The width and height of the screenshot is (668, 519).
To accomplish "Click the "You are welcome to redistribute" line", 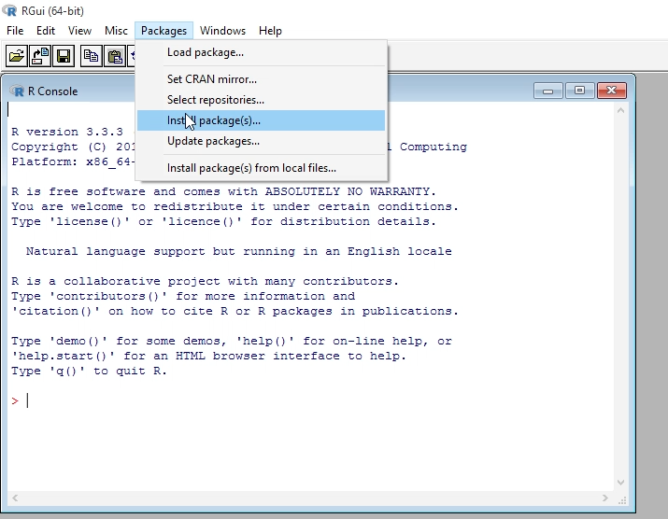I will pyautogui.click(x=235, y=206).
